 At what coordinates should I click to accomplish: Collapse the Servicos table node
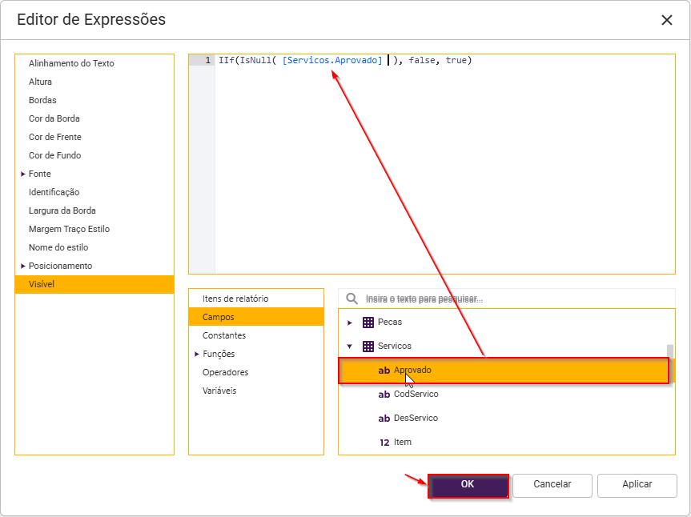(x=350, y=347)
